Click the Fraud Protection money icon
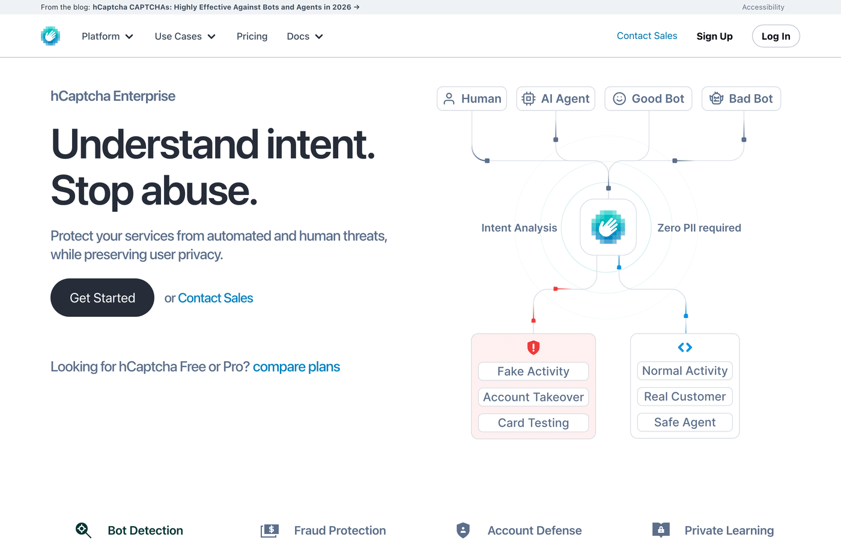The image size is (841, 540). [270, 530]
